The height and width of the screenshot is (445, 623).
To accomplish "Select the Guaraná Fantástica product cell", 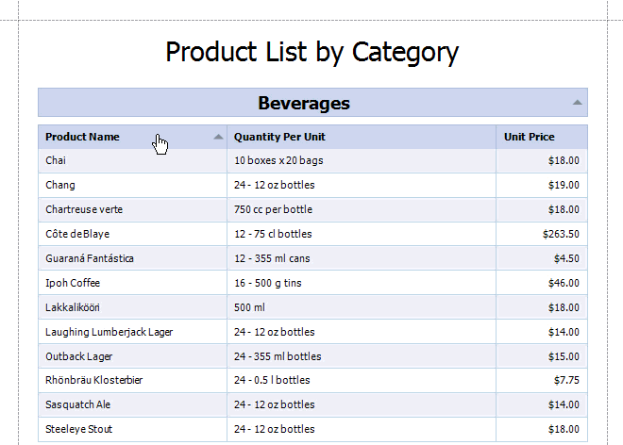I will pyautogui.click(x=90, y=258).
